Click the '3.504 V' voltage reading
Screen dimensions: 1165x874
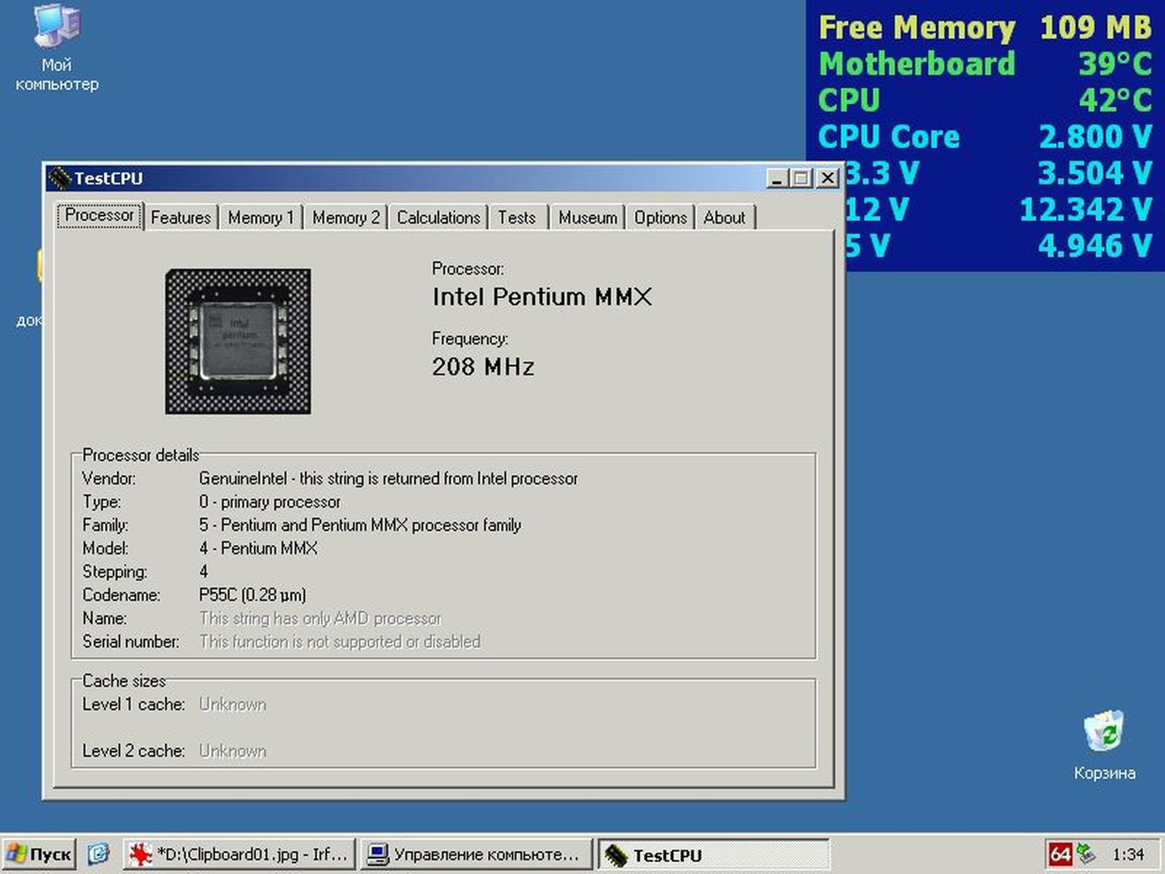point(1095,173)
